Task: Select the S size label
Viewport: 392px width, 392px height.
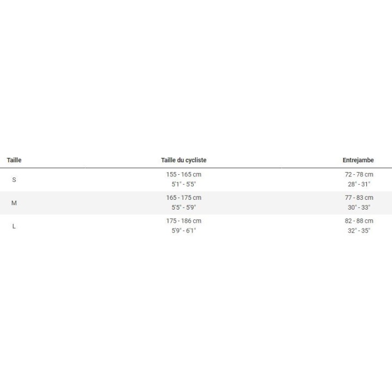Action: click(14, 180)
